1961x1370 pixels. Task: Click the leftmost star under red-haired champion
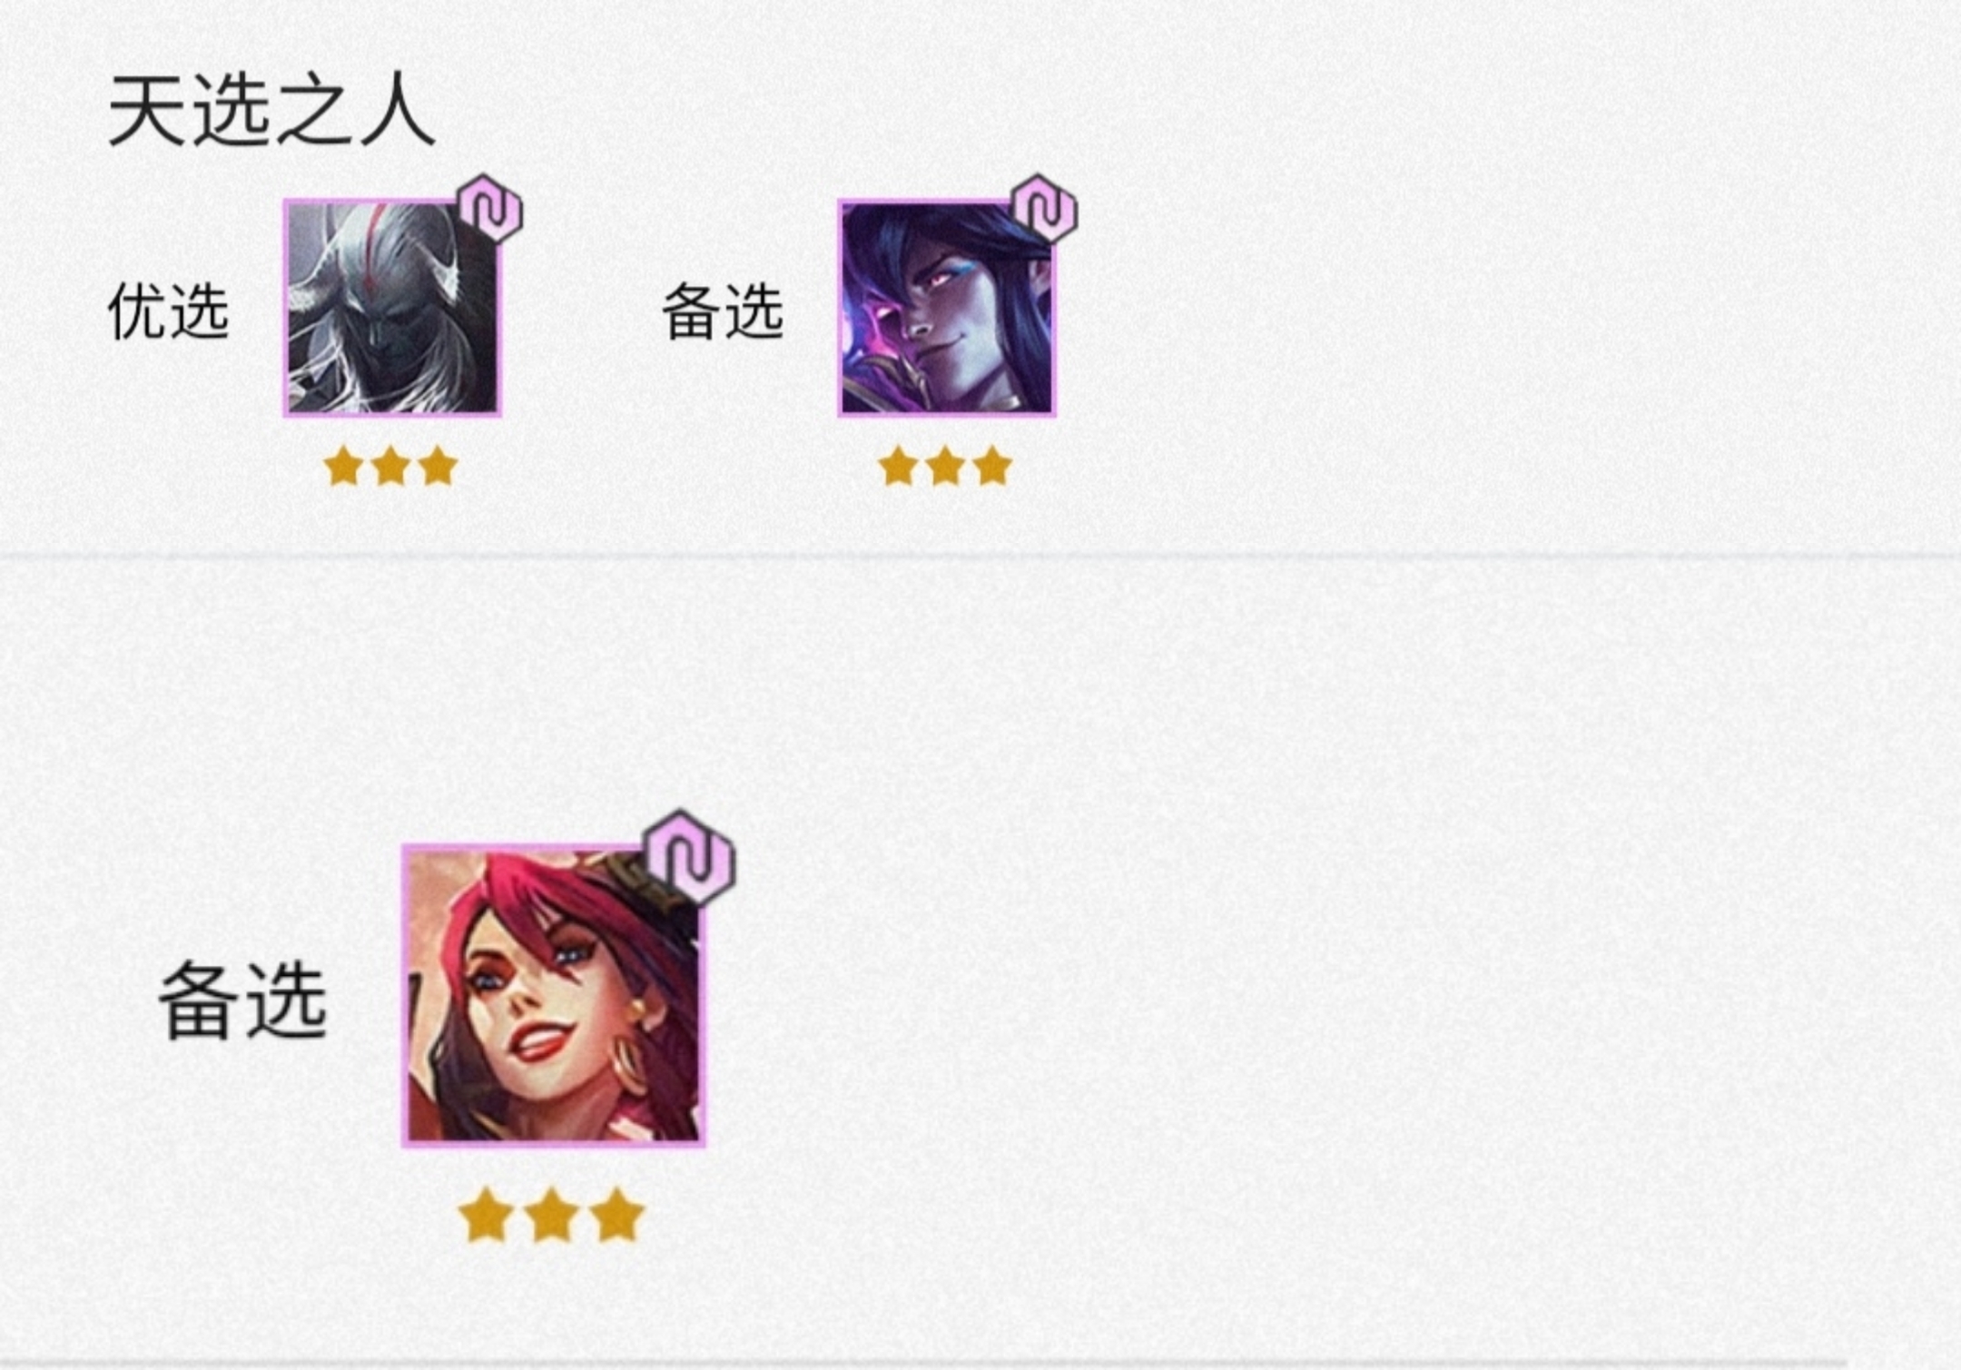[487, 1215]
